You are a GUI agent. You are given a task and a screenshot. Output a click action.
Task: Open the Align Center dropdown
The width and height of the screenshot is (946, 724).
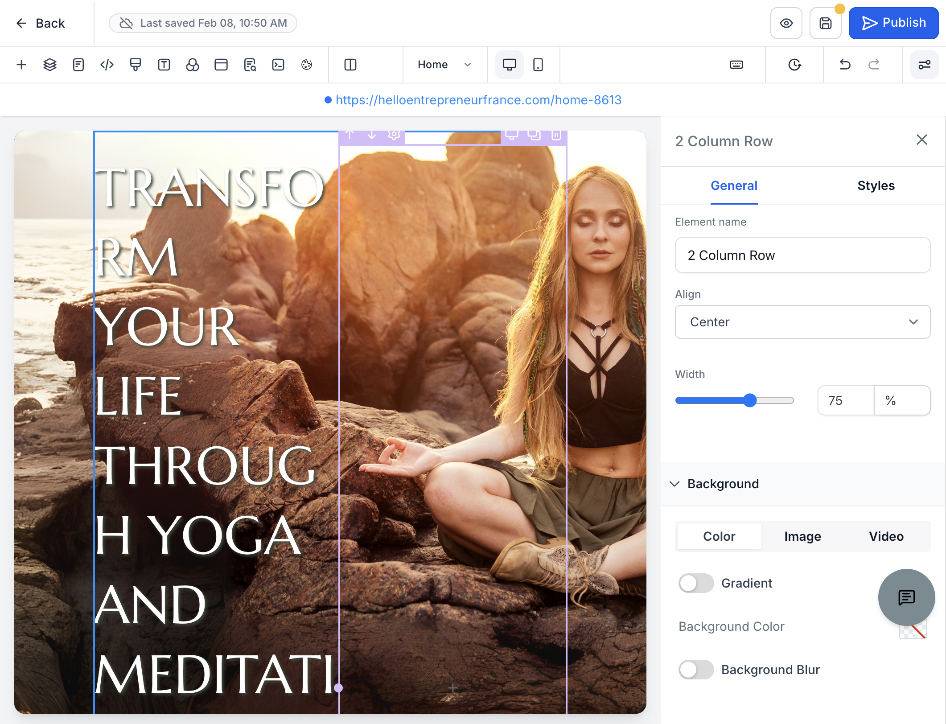[802, 322]
